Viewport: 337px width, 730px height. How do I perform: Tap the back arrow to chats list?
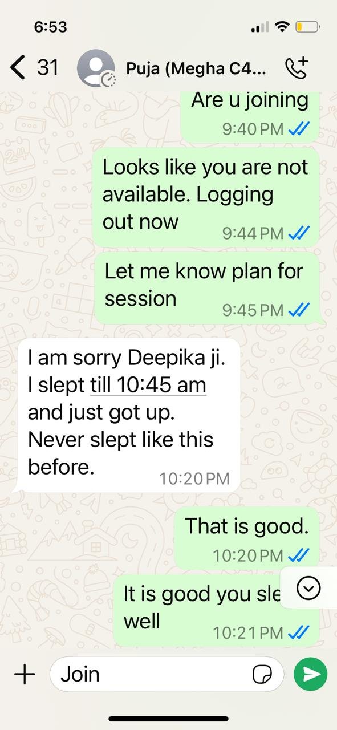point(18,68)
